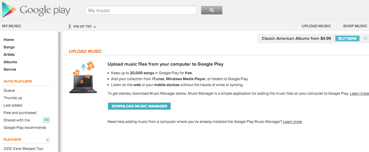Open the 2012 Vans Warped Tour playlist
This screenshot has height=152, width=369.
(x=24, y=149)
